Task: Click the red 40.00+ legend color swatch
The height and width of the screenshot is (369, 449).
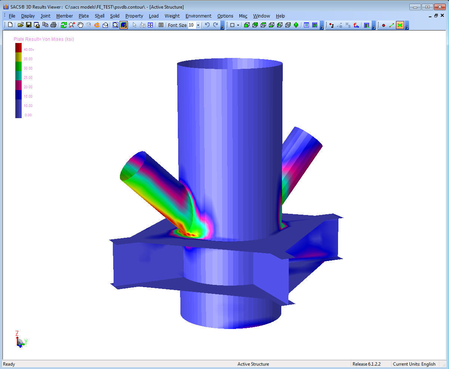Action: [18, 48]
